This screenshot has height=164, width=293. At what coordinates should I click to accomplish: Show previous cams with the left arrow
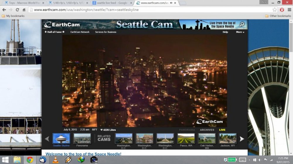click(47, 139)
